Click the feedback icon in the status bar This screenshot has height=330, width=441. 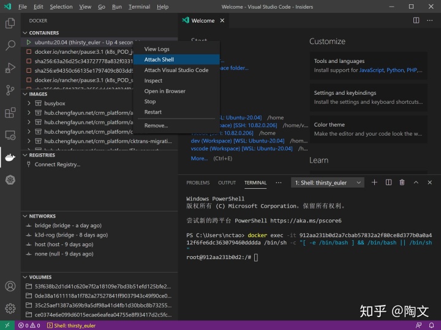pyautogui.click(x=418, y=325)
